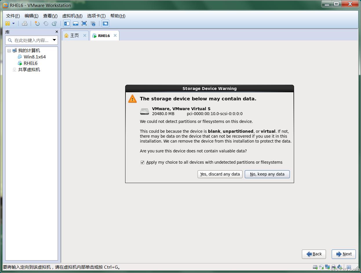Switch to the RHEL6 tab
Screen dimensions: 361x273
coord(104,36)
